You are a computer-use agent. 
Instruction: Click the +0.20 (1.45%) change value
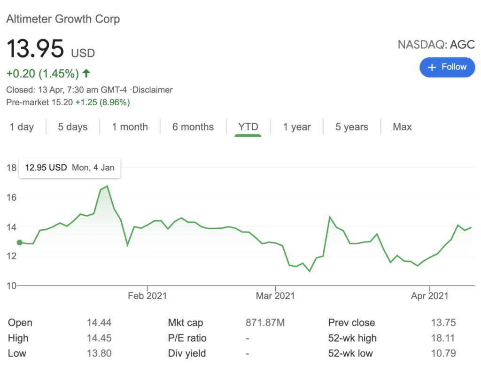click(x=43, y=74)
